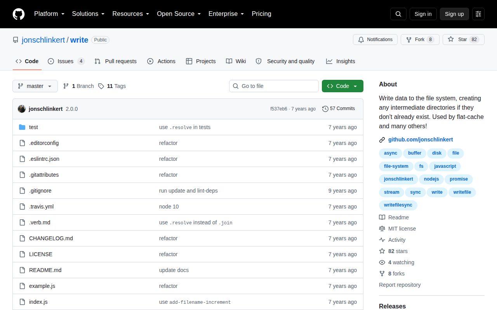Image resolution: width=497 pixels, height=310 pixels.
Task: Click the branch icon beside 1 Branch
Action: (x=66, y=86)
